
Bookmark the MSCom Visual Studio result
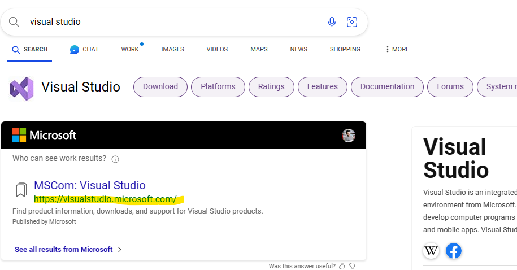(x=21, y=190)
